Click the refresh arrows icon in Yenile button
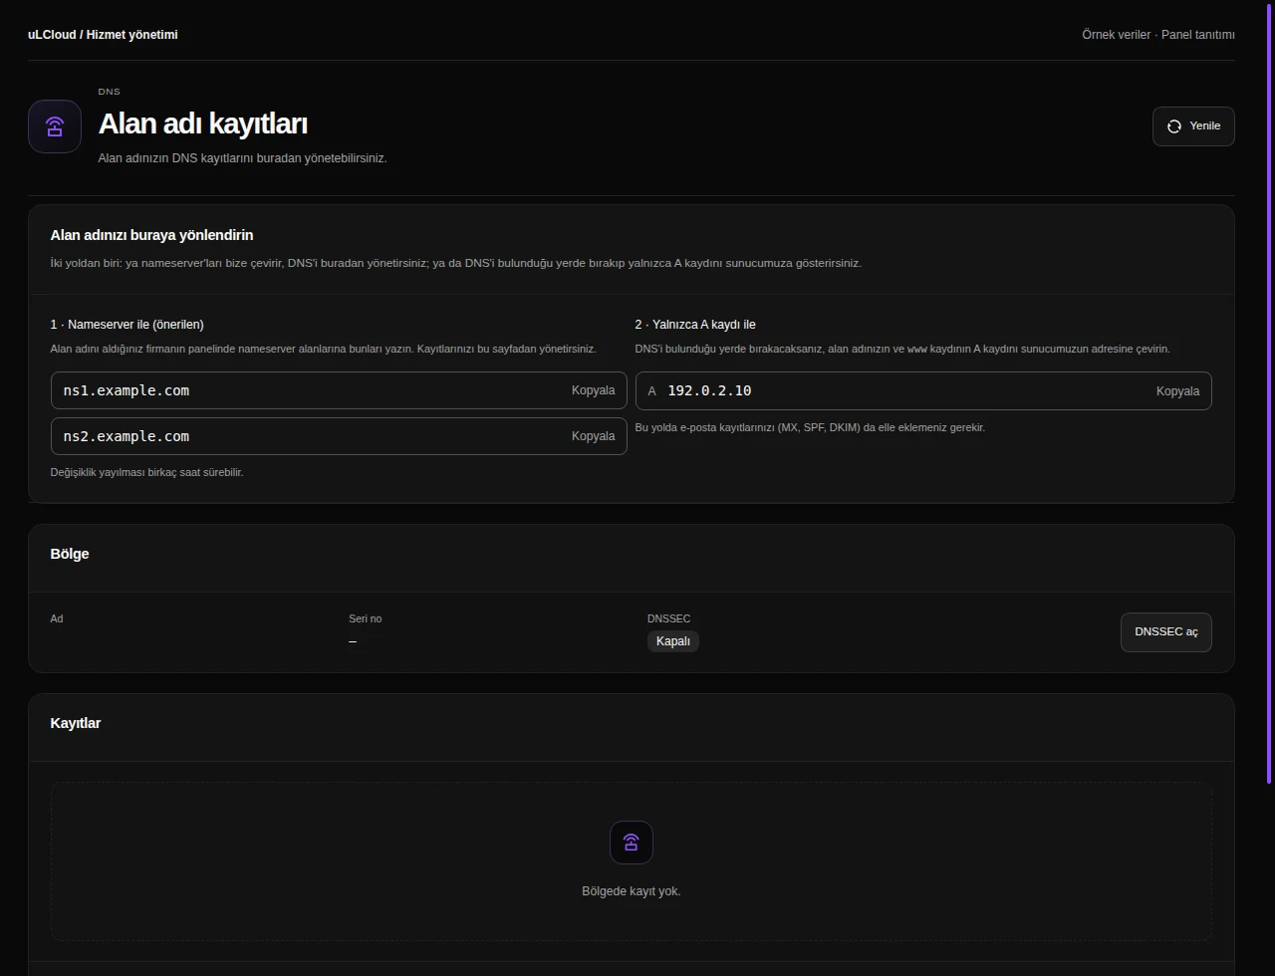This screenshot has width=1275, height=976. pyautogui.click(x=1174, y=126)
